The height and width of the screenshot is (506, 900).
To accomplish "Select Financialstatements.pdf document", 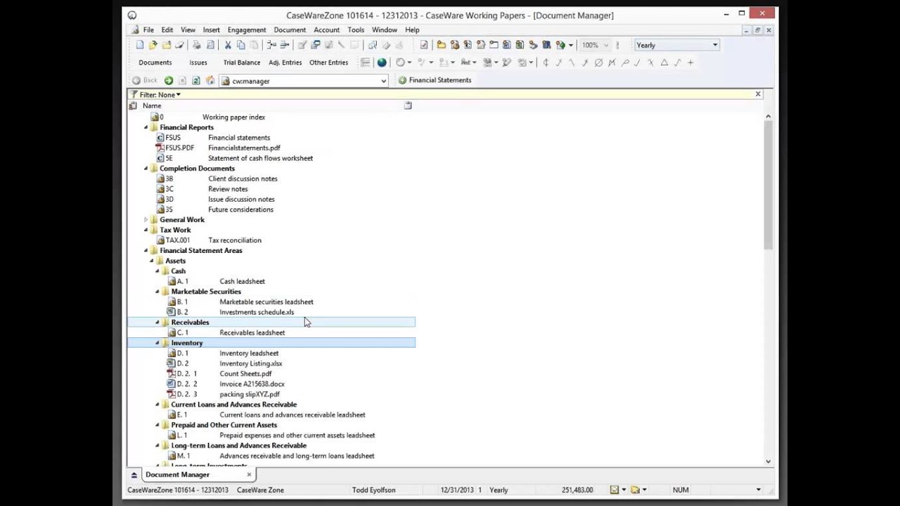I will click(244, 148).
